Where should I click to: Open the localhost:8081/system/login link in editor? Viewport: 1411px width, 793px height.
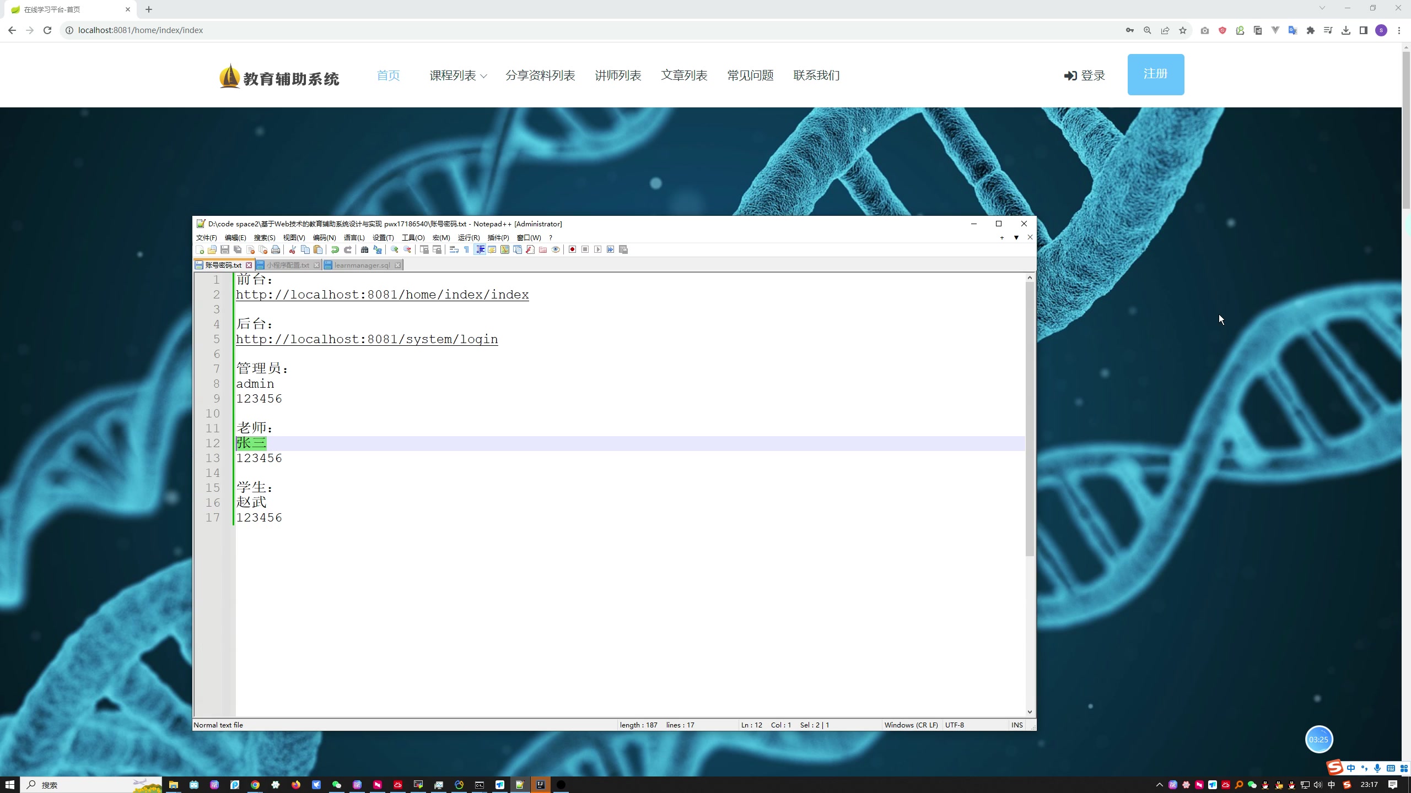[367, 339]
